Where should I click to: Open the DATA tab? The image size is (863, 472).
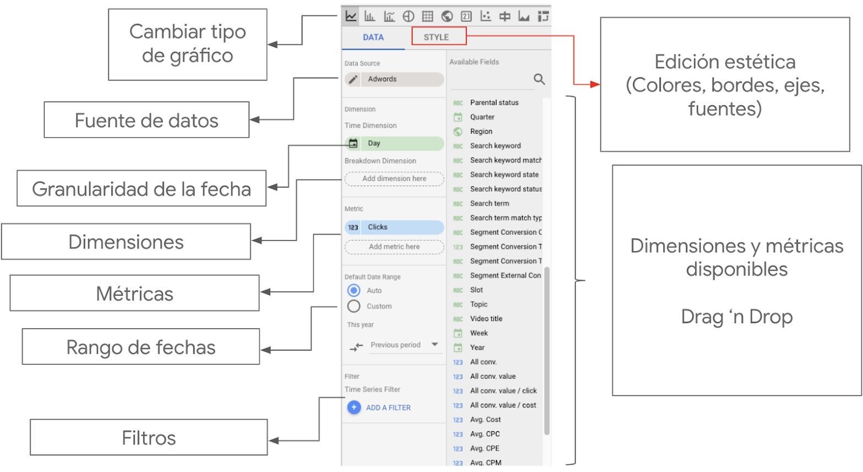[x=373, y=37]
